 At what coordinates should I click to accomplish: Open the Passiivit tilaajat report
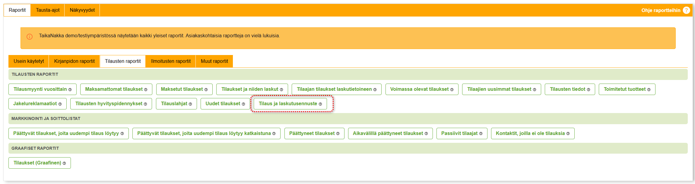(462, 133)
